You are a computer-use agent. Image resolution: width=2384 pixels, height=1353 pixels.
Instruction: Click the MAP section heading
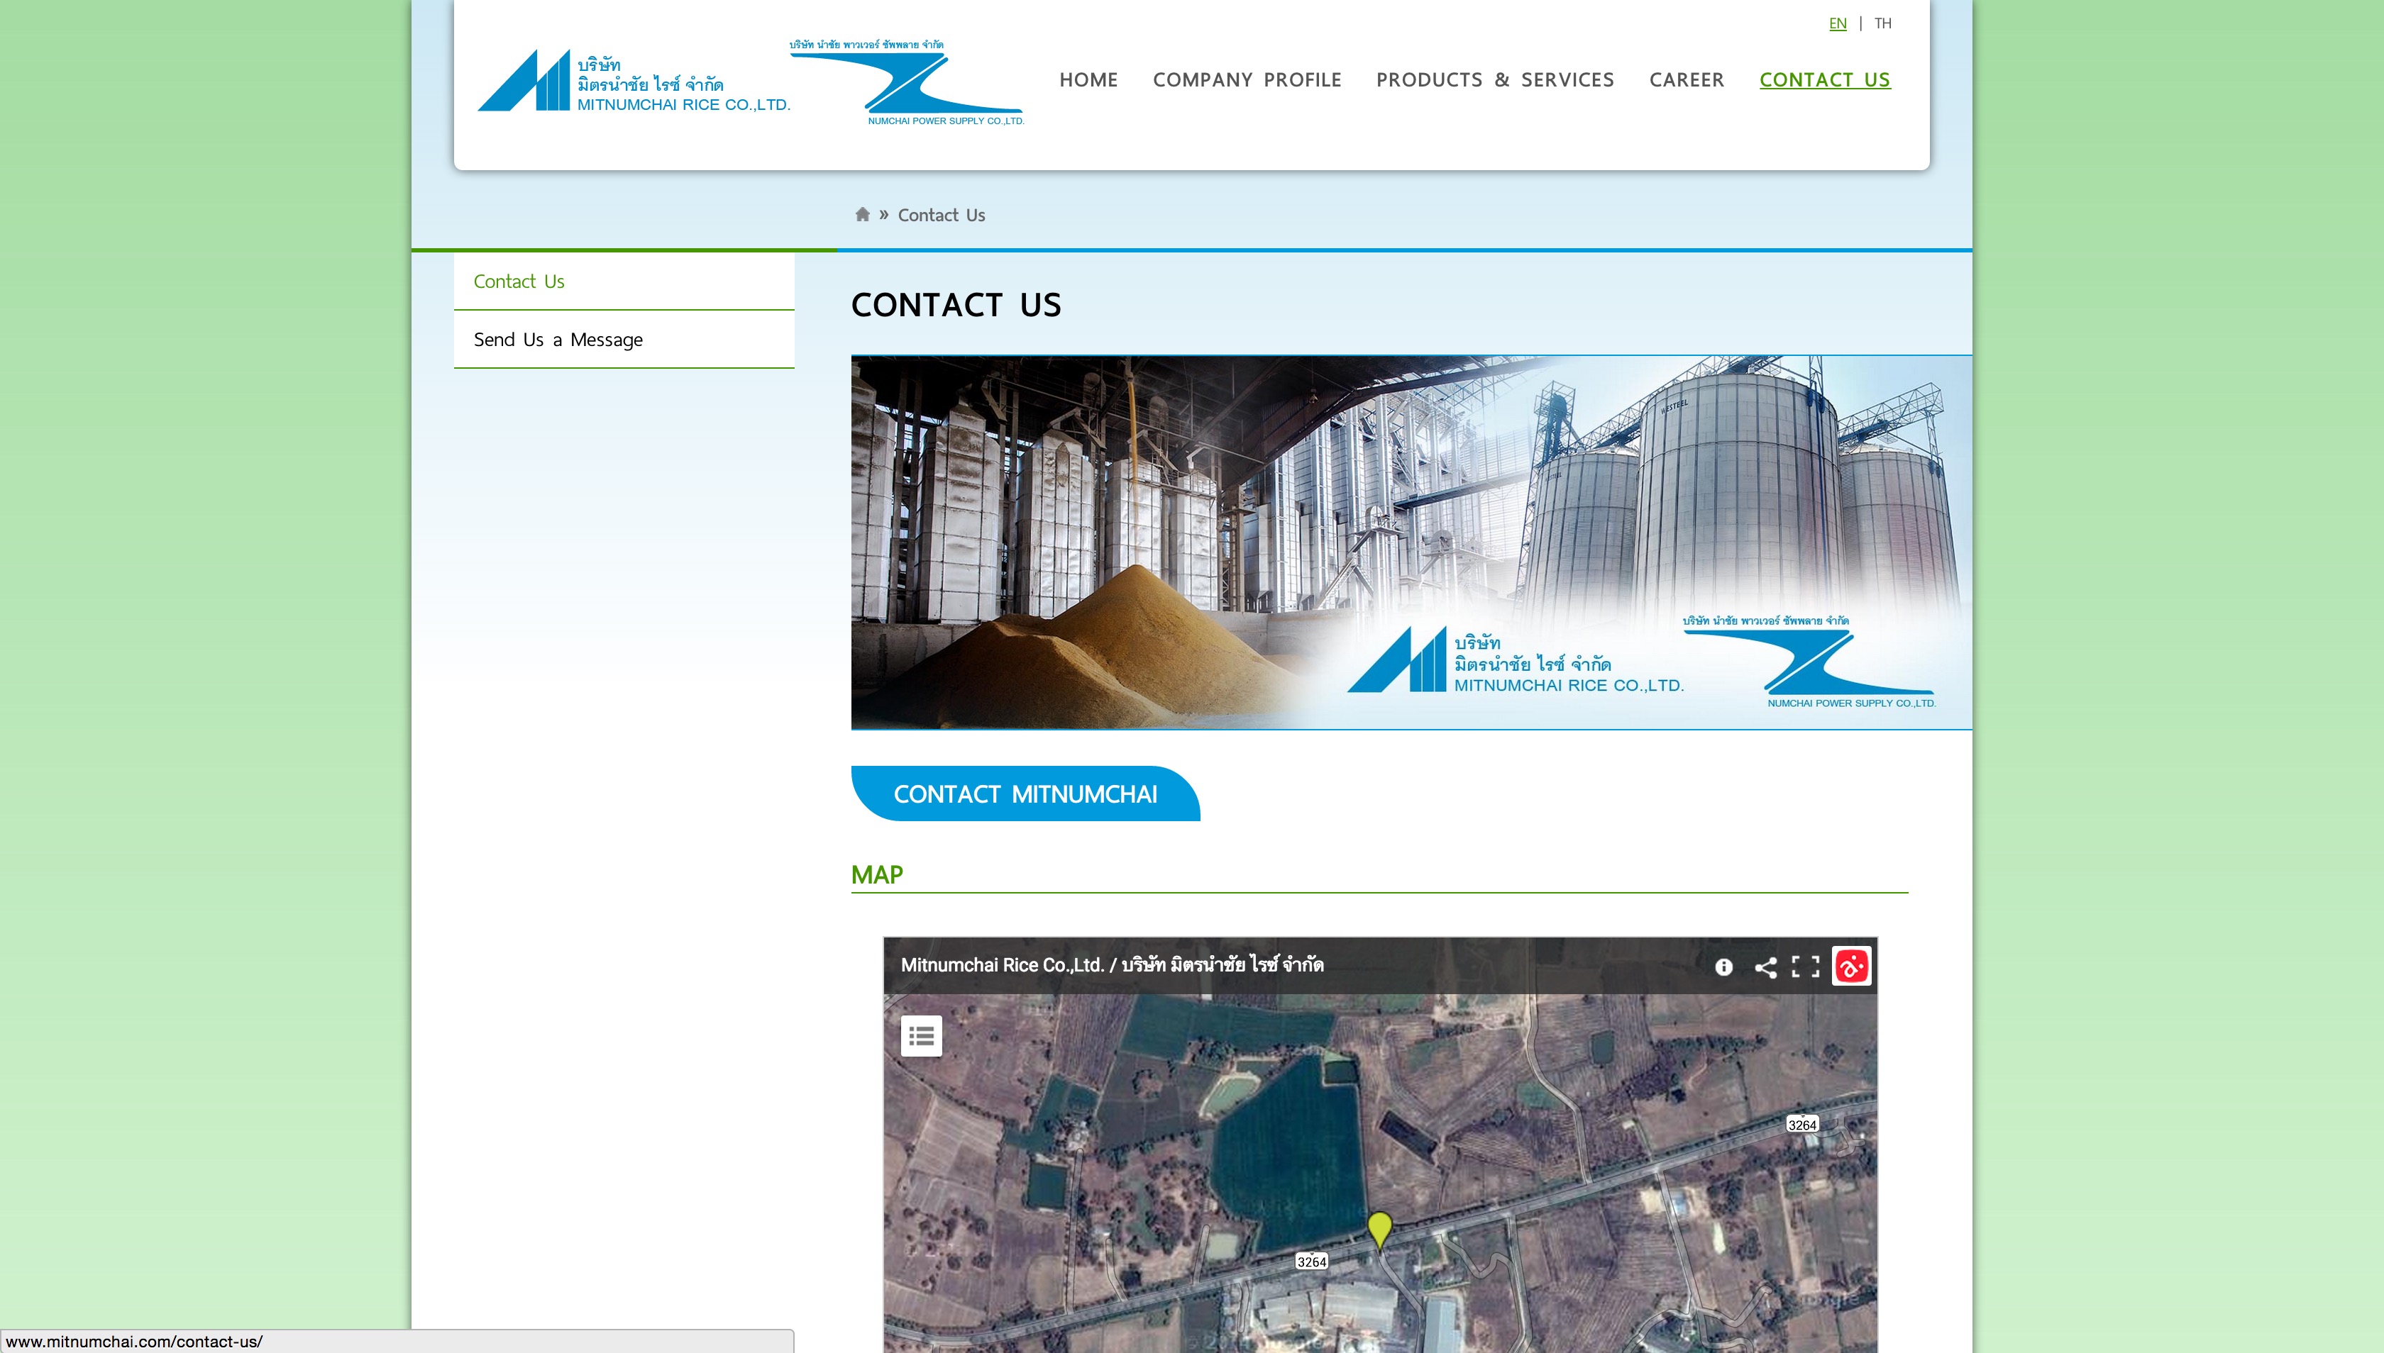tap(876, 875)
